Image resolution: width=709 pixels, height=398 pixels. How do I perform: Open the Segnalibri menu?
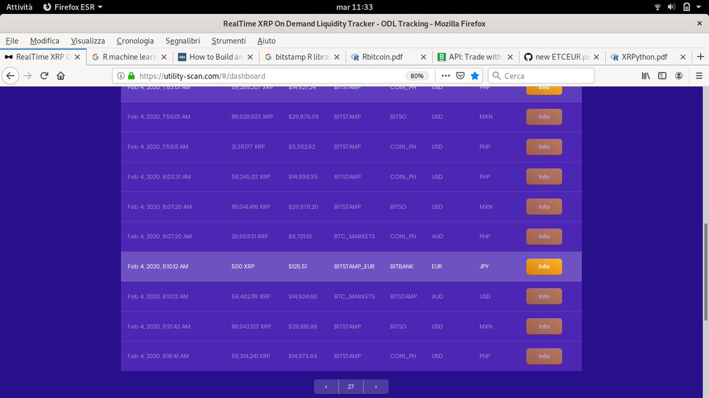click(x=183, y=41)
